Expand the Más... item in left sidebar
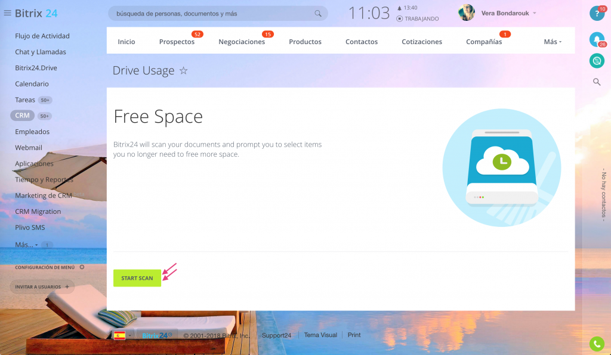This screenshot has height=355, width=611. click(x=26, y=245)
